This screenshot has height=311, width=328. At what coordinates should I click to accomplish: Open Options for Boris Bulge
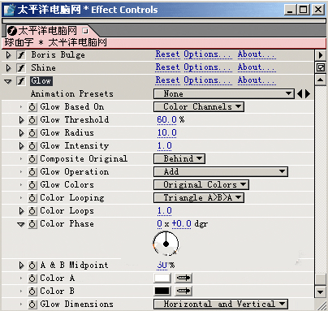[x=208, y=54]
